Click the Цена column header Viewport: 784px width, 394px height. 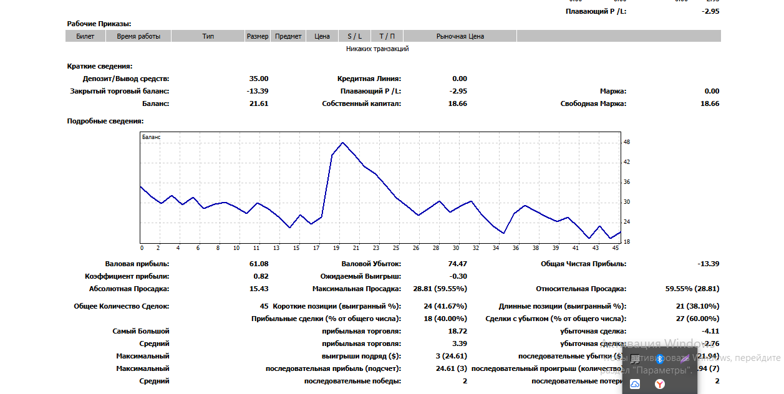tap(322, 36)
